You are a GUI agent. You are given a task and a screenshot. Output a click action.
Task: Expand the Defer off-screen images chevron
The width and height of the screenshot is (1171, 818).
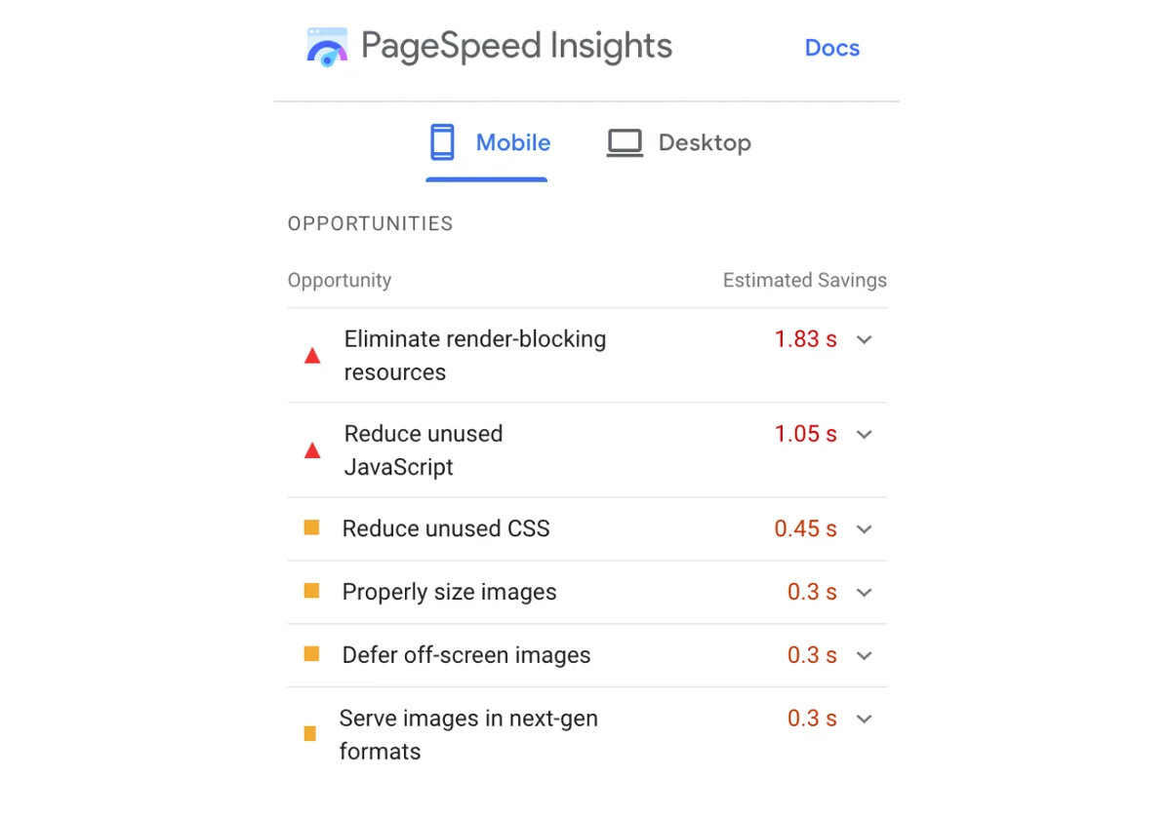tap(864, 655)
